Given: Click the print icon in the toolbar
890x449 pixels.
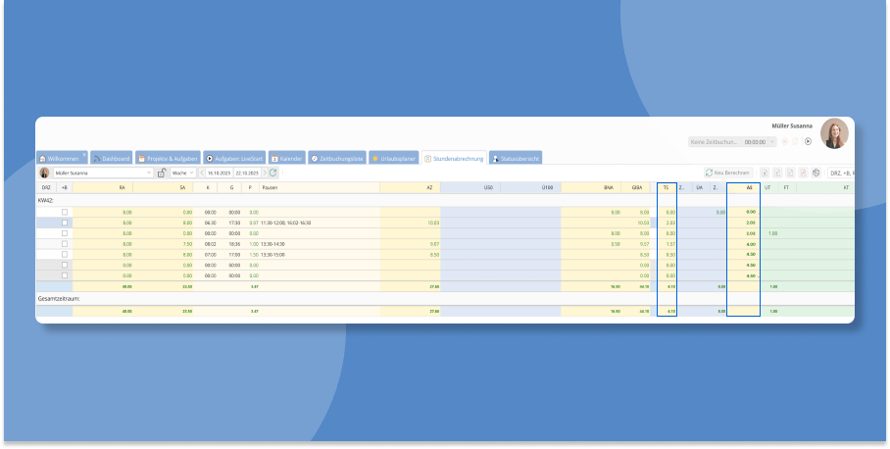Looking at the screenshot, I should (x=816, y=173).
